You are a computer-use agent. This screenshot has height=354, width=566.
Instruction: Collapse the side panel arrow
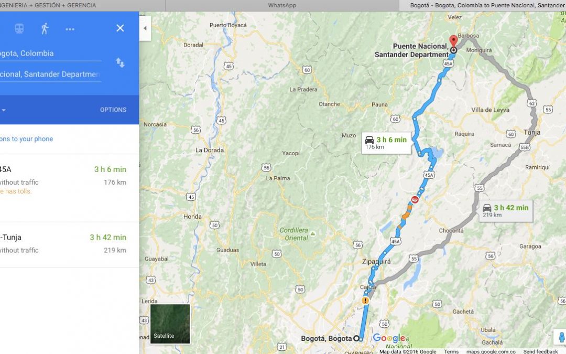point(145,28)
